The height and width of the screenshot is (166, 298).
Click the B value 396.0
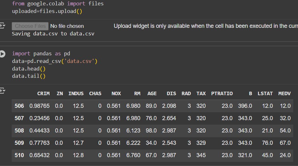[x=245, y=106]
